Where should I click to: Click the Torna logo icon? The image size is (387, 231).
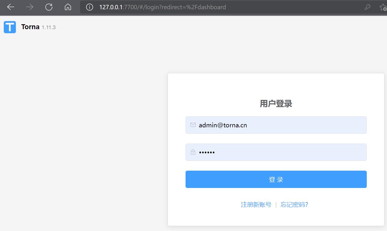tap(10, 27)
